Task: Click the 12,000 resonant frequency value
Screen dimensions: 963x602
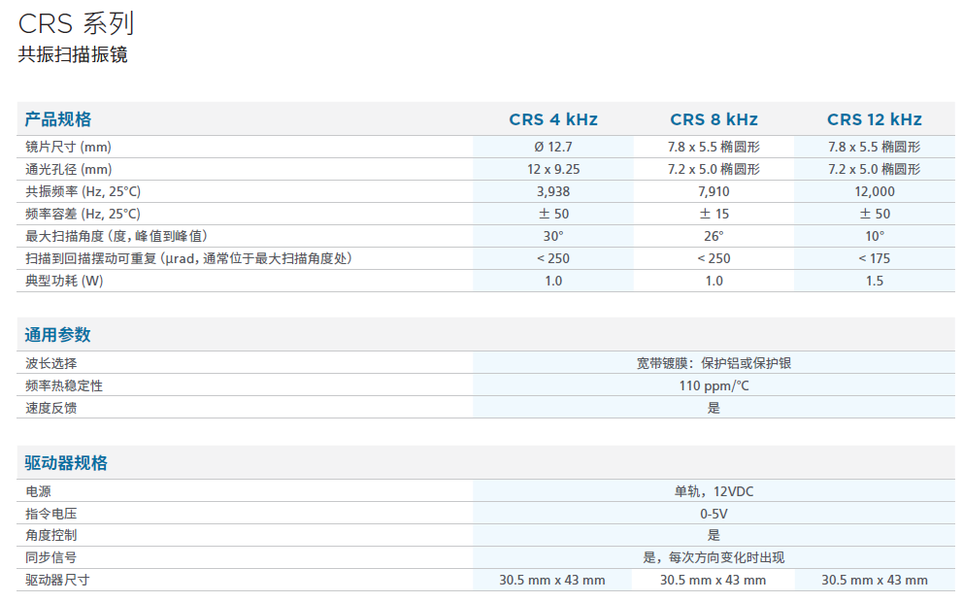Action: click(874, 191)
